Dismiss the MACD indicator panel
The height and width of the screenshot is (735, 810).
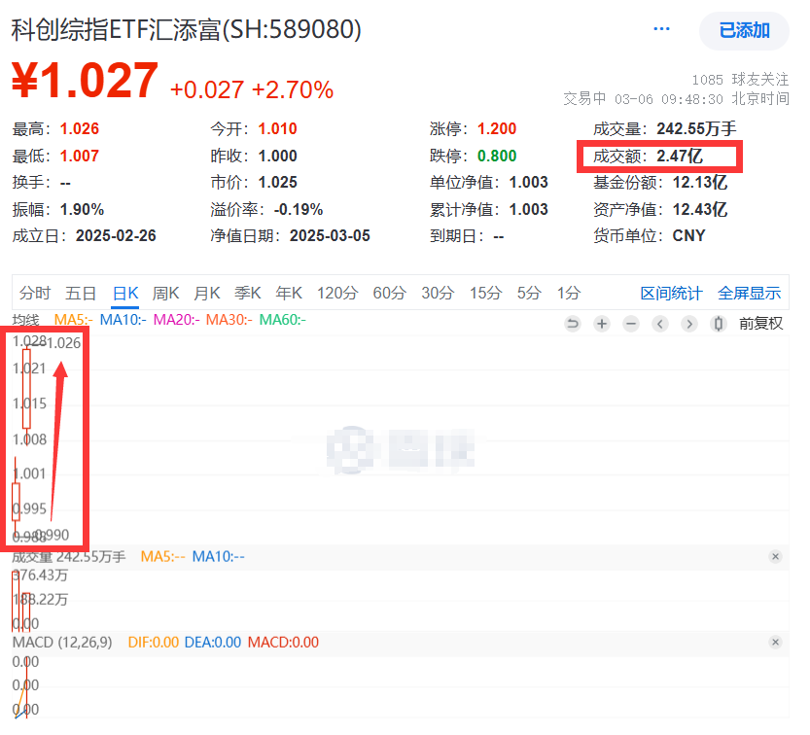pos(775,642)
